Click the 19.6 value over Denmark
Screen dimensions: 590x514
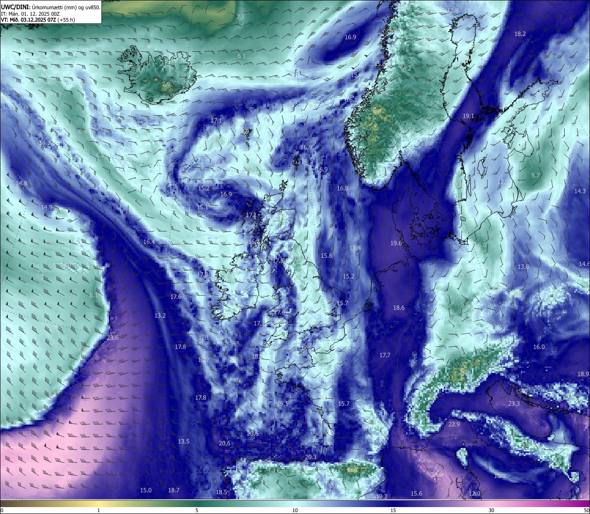click(396, 243)
